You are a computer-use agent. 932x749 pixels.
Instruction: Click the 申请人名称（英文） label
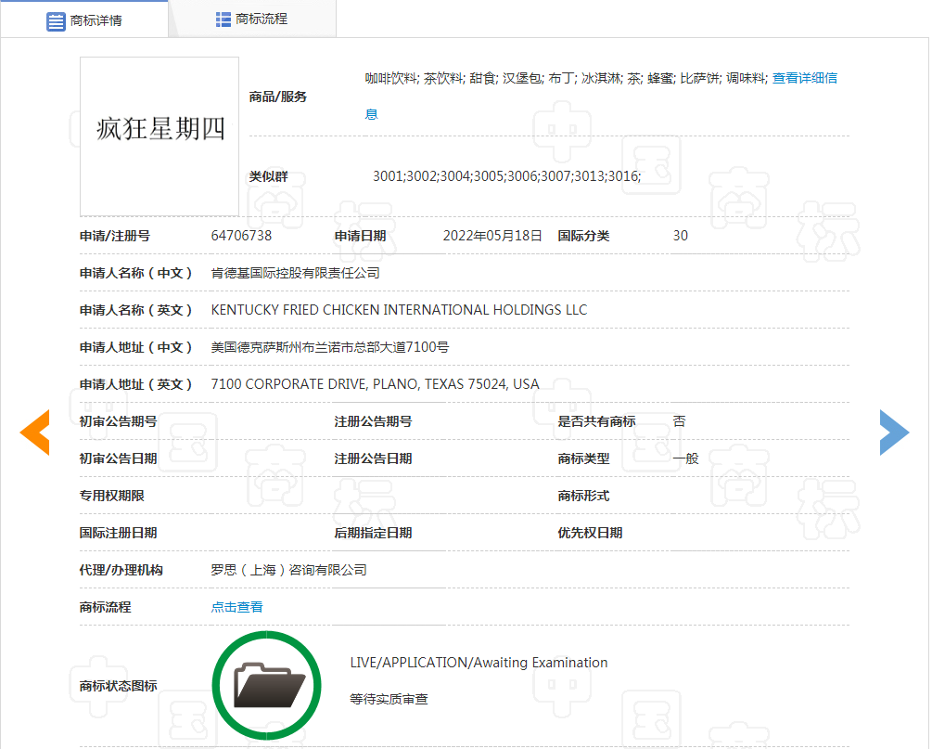click(136, 310)
